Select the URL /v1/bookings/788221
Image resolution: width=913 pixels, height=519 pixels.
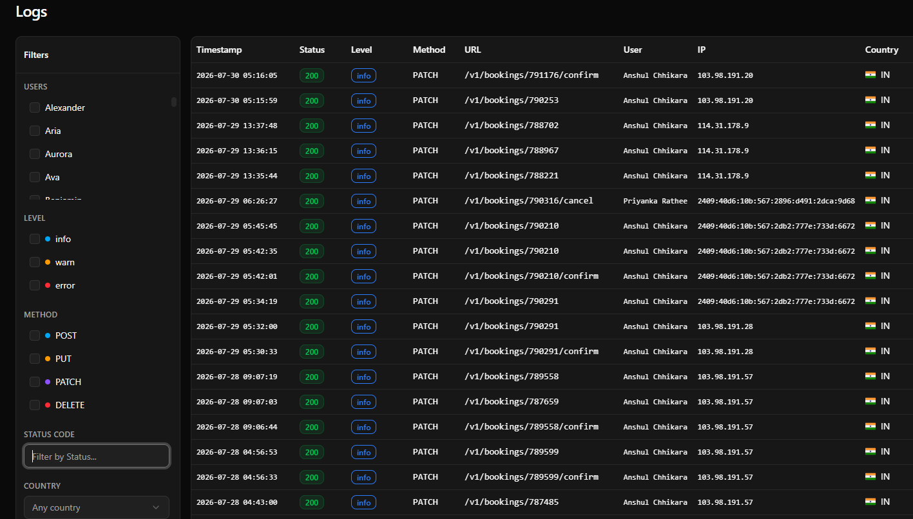512,175
